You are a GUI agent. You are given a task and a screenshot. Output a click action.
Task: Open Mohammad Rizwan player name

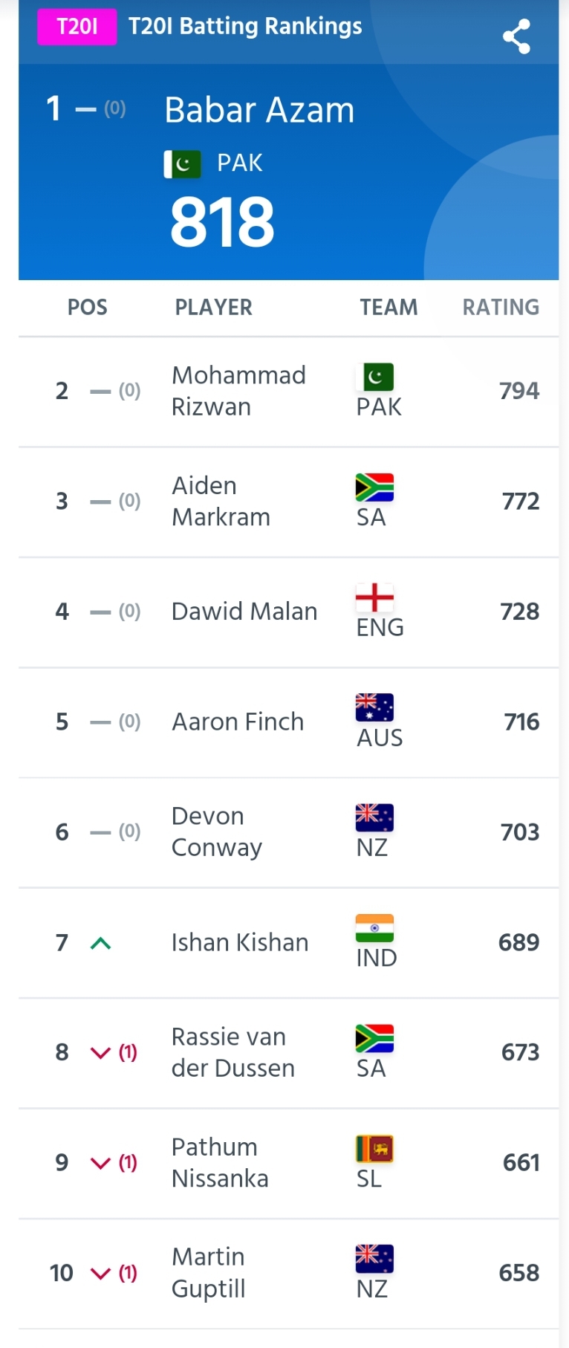[x=238, y=391]
